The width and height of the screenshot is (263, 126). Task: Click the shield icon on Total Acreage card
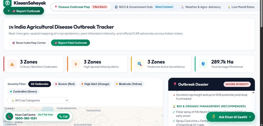[x=203, y=64]
